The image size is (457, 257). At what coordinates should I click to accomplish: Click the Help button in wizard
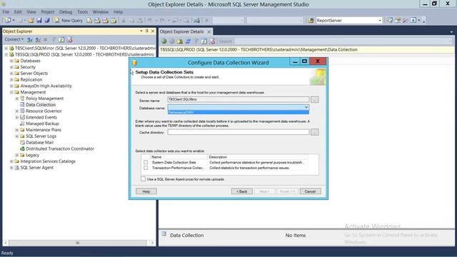146,191
